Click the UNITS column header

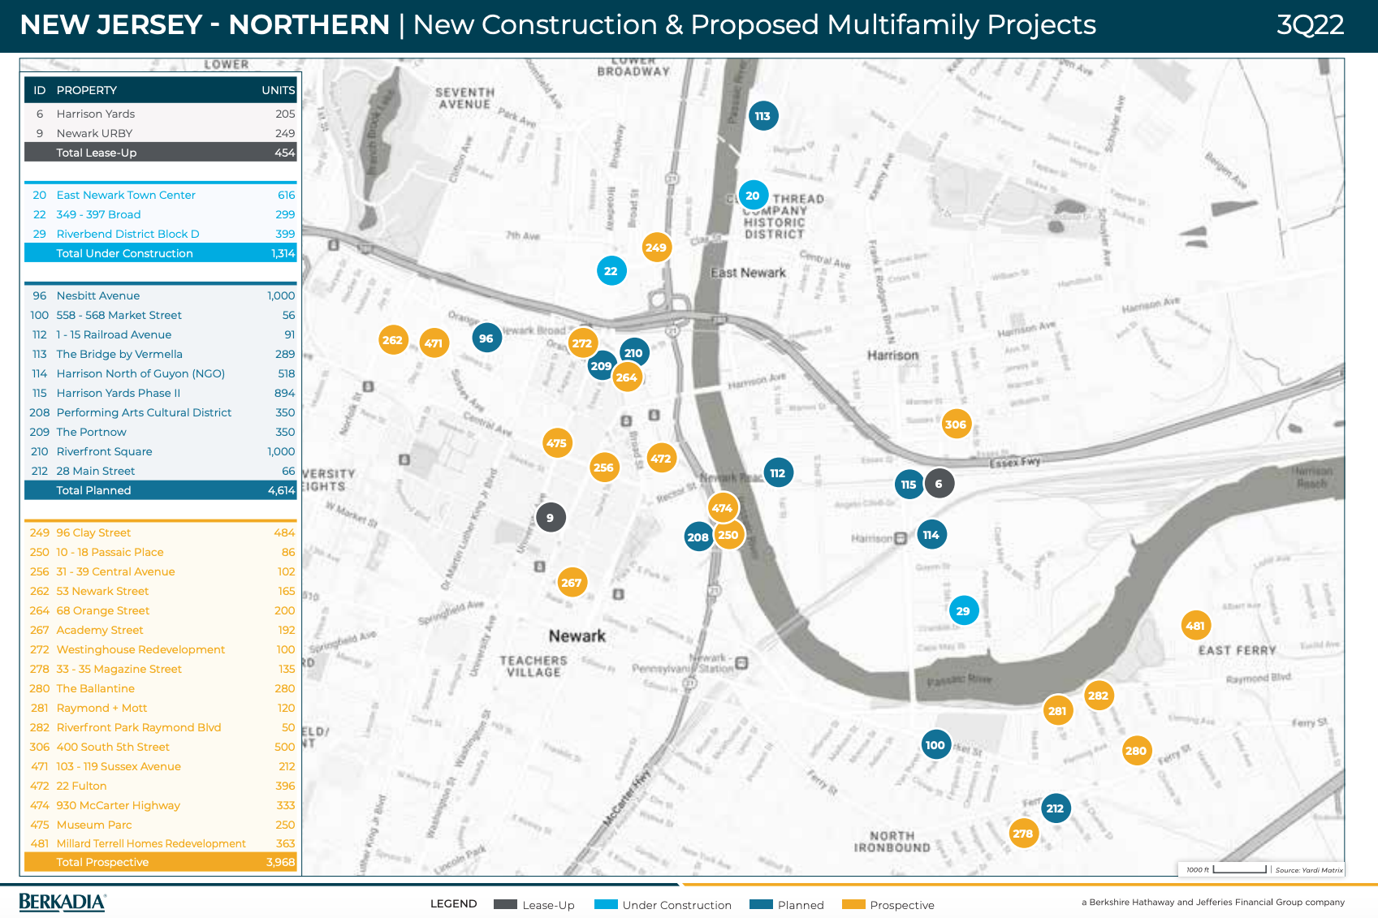click(x=278, y=90)
